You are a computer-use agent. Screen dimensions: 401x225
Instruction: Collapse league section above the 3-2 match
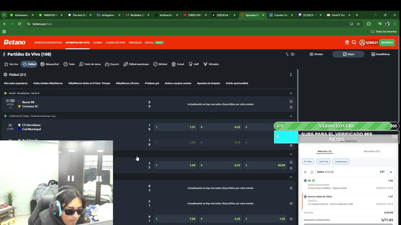coord(291,154)
